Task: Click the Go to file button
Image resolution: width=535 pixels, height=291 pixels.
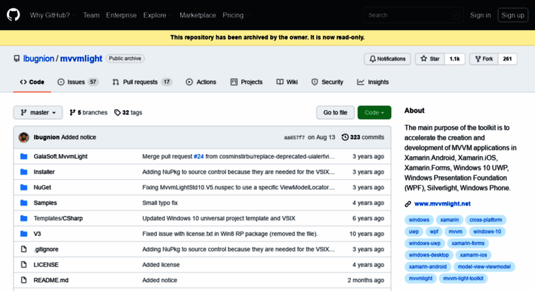Action: [x=335, y=112]
